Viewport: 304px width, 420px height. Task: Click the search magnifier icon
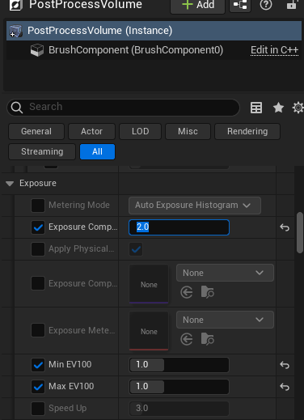[17, 108]
